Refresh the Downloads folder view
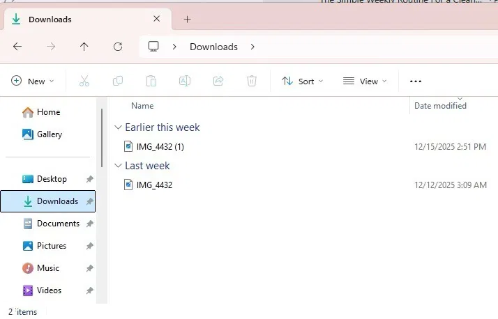This screenshot has width=498, height=319. click(118, 47)
